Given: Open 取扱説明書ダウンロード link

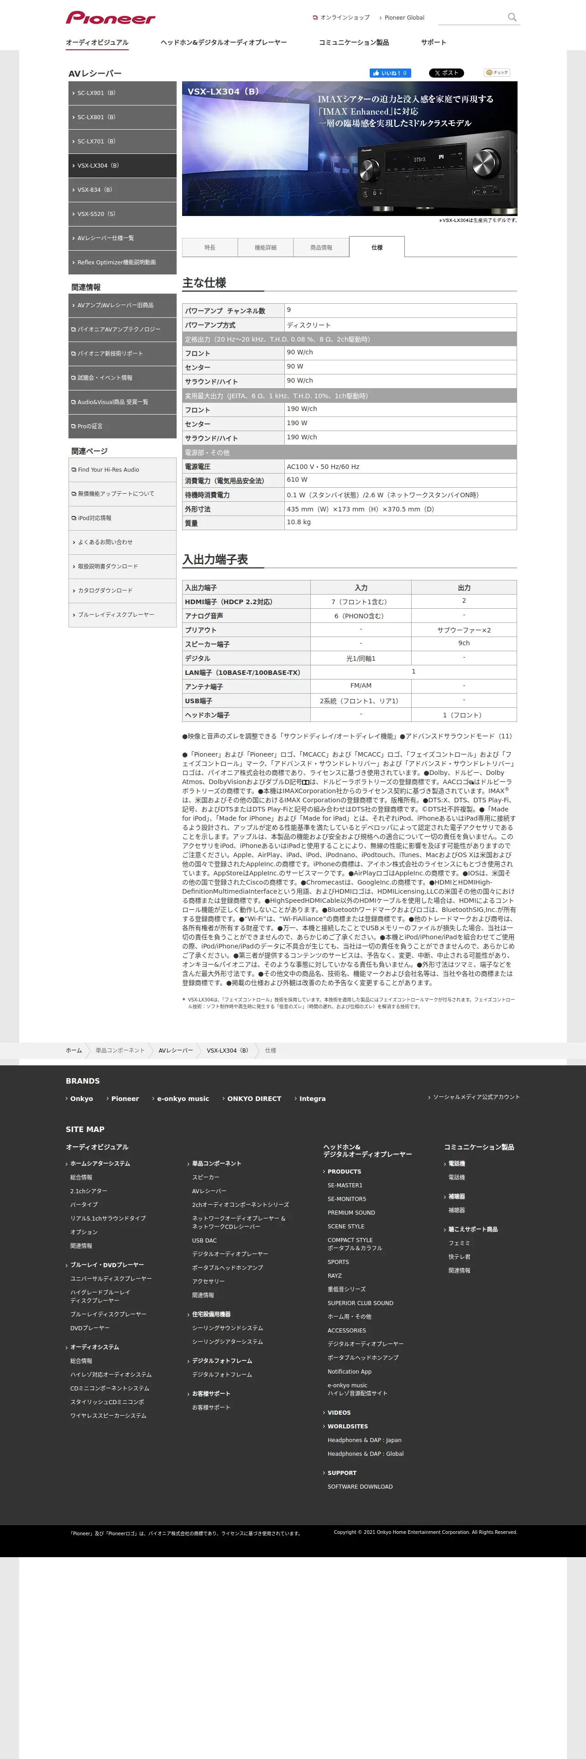Looking at the screenshot, I should tap(122, 567).
